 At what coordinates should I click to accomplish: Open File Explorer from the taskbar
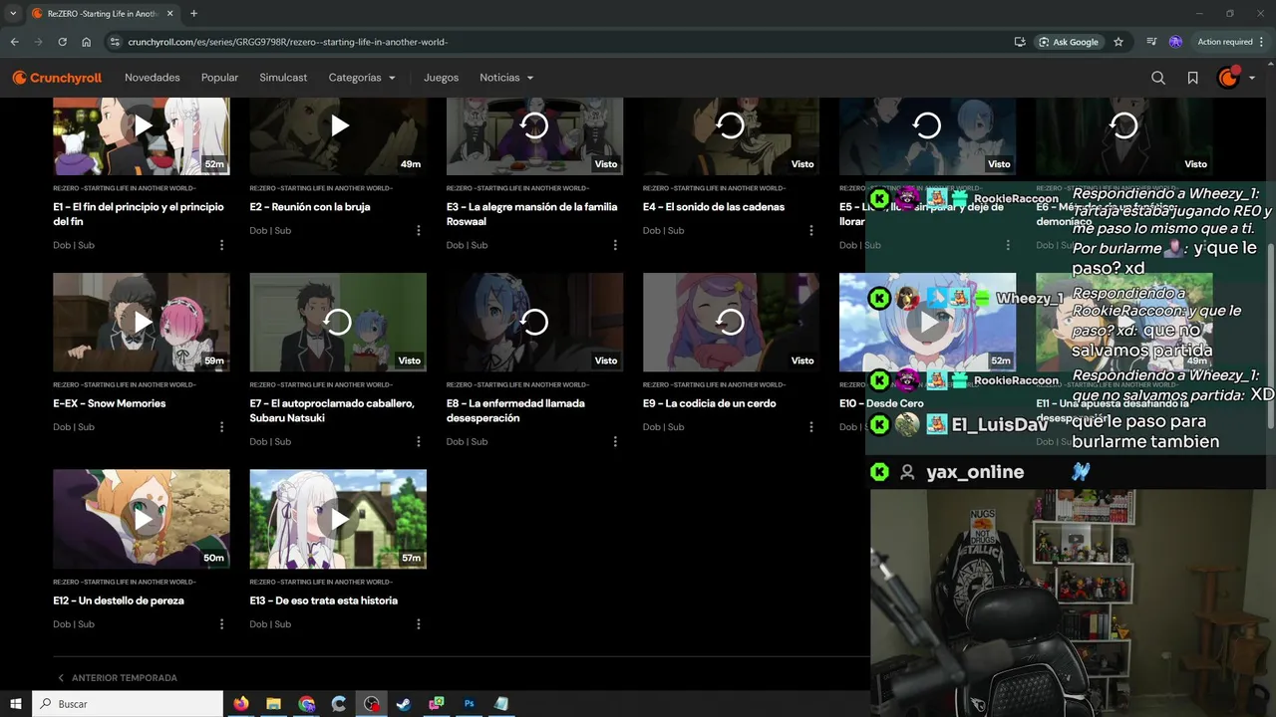coord(273,704)
